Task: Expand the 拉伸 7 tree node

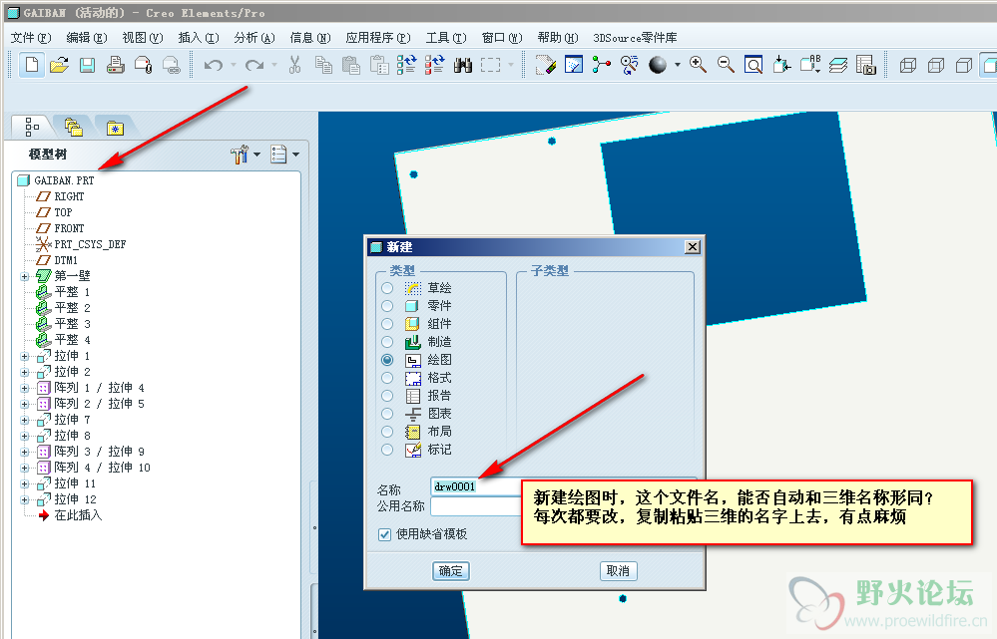Action: click(x=24, y=420)
